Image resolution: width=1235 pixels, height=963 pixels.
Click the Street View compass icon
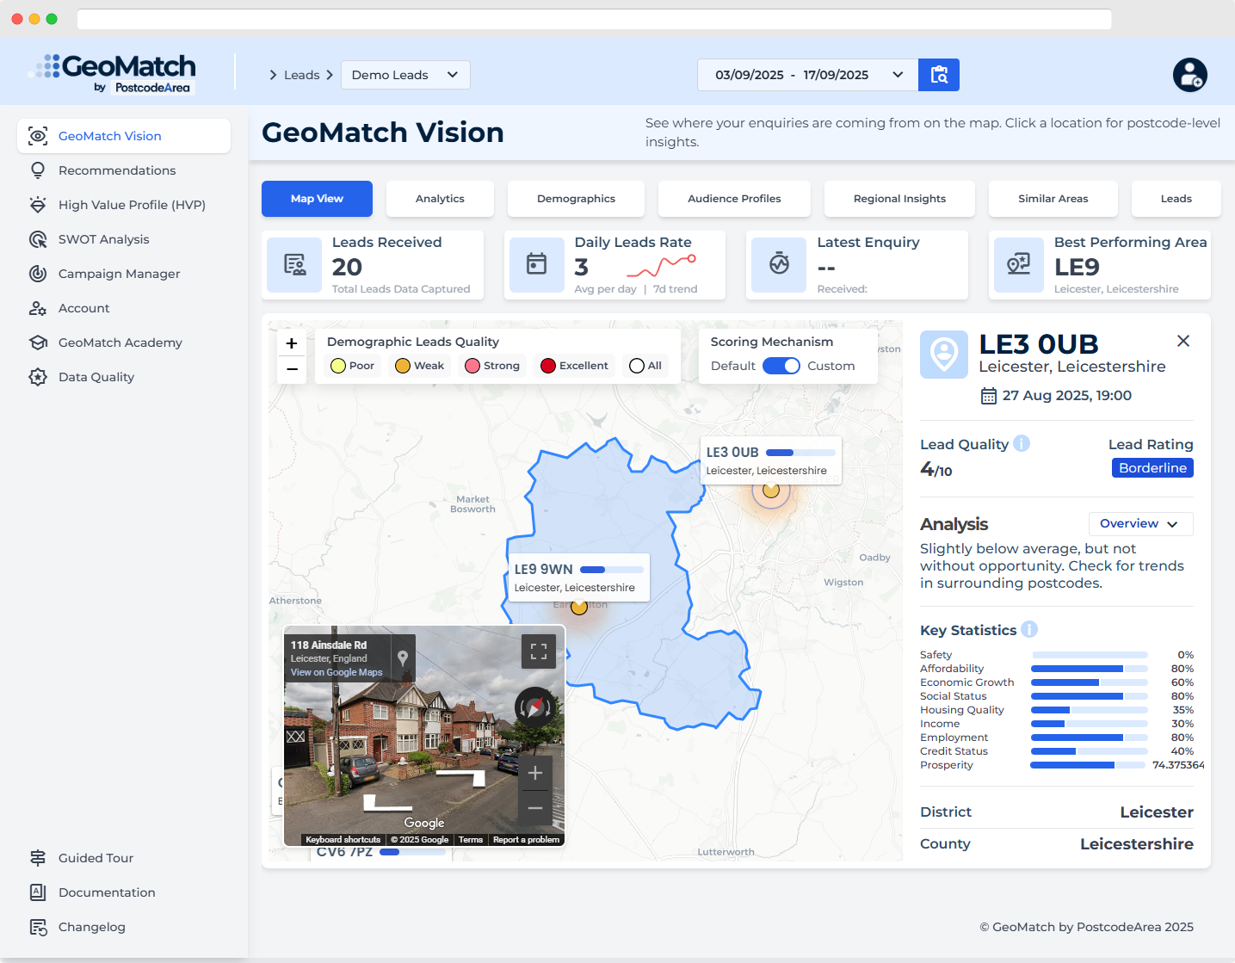535,707
